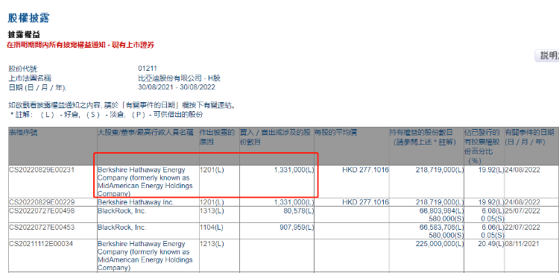559x273 pixels.
Task: Click reason code 1201(L) in the first row
Action: click(212, 170)
